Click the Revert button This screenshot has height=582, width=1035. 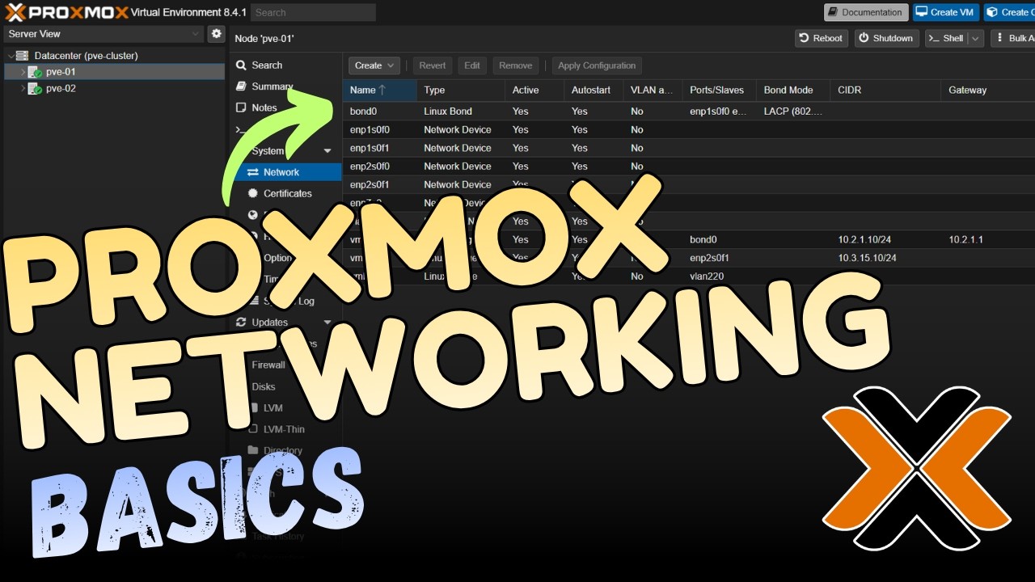click(433, 65)
